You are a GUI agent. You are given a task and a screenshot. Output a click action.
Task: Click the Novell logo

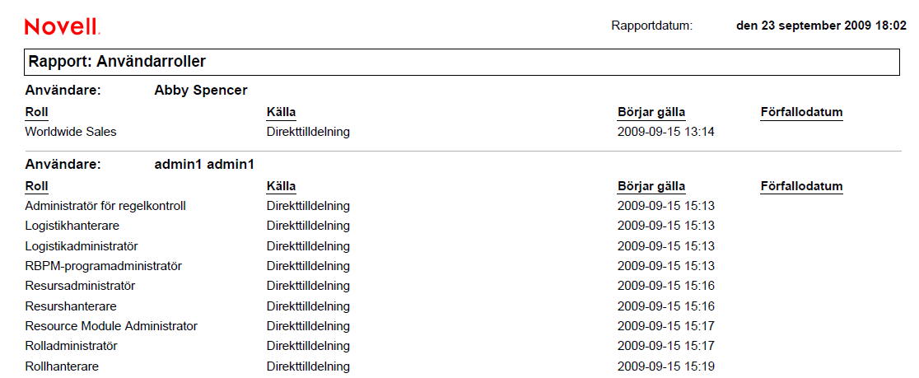coord(62,27)
